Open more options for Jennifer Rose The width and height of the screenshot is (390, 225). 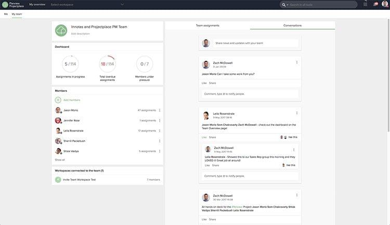[x=160, y=121]
